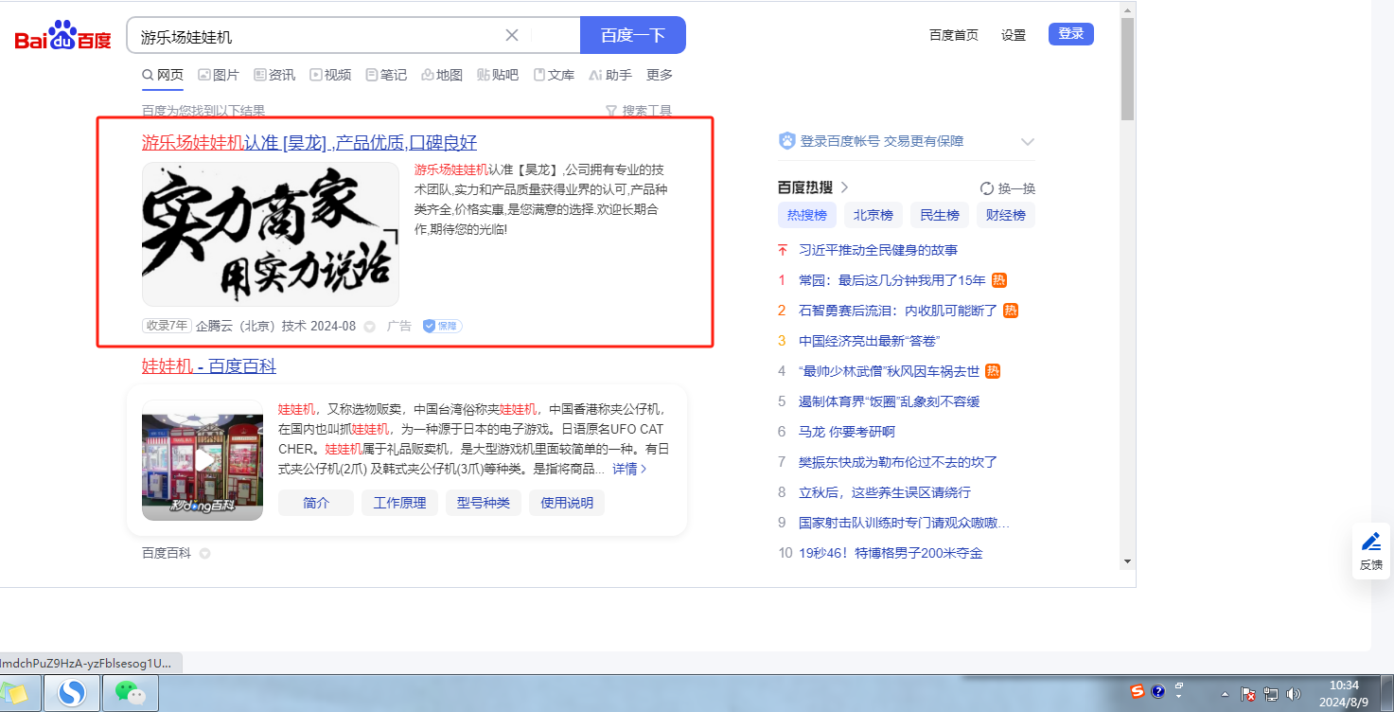
Task: Click the Baidu logo
Action: point(62,37)
